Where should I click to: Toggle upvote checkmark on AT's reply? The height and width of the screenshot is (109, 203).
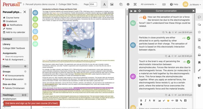point(188,62)
